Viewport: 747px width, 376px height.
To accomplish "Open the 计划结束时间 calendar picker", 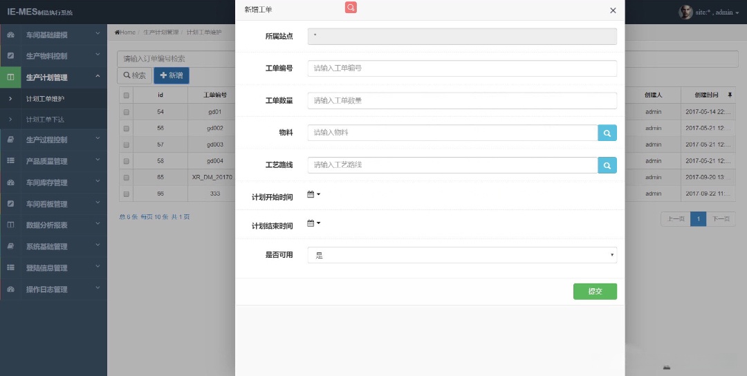I will pyautogui.click(x=313, y=223).
